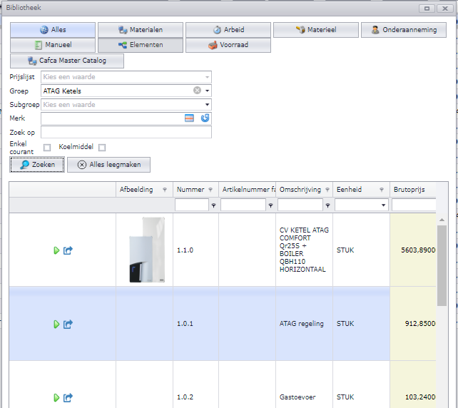
Task: Open the CV ketel boiler thumbnail image
Action: click(147, 250)
